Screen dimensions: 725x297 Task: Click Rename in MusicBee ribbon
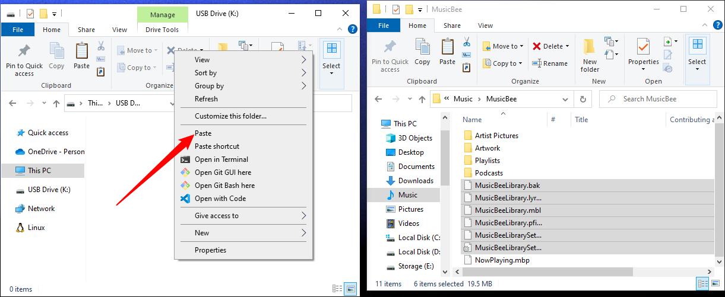[x=550, y=63]
